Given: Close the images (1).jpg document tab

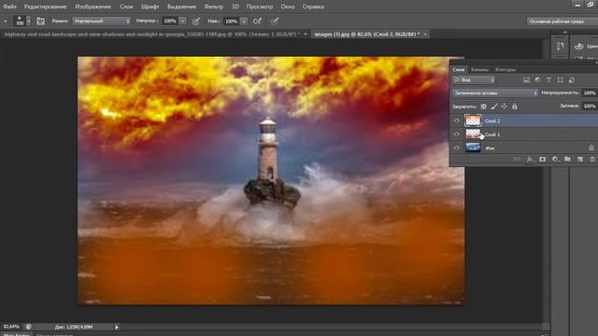Looking at the screenshot, I should click(425, 35).
